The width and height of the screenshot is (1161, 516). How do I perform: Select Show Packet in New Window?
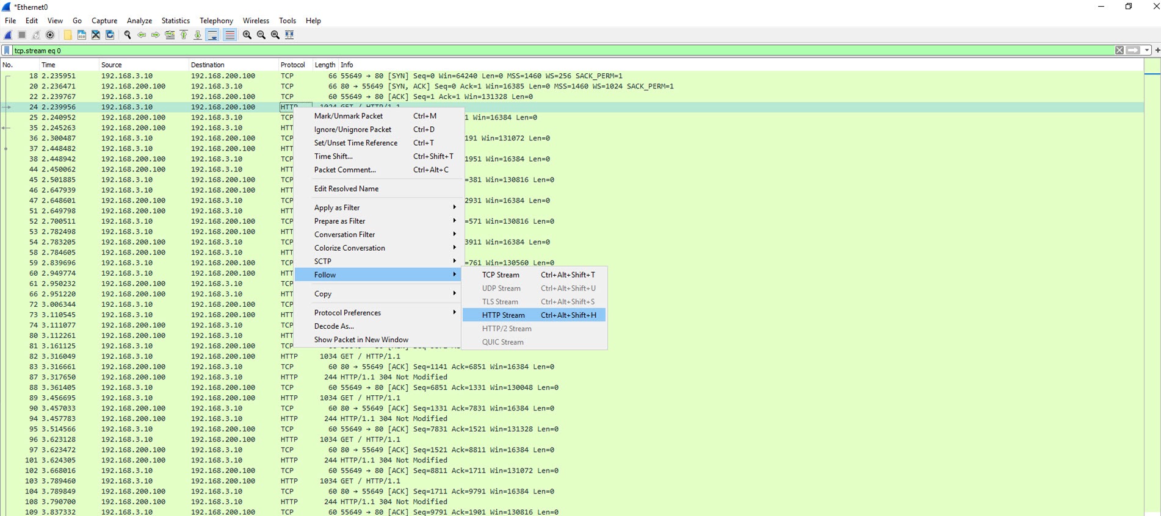click(378, 339)
